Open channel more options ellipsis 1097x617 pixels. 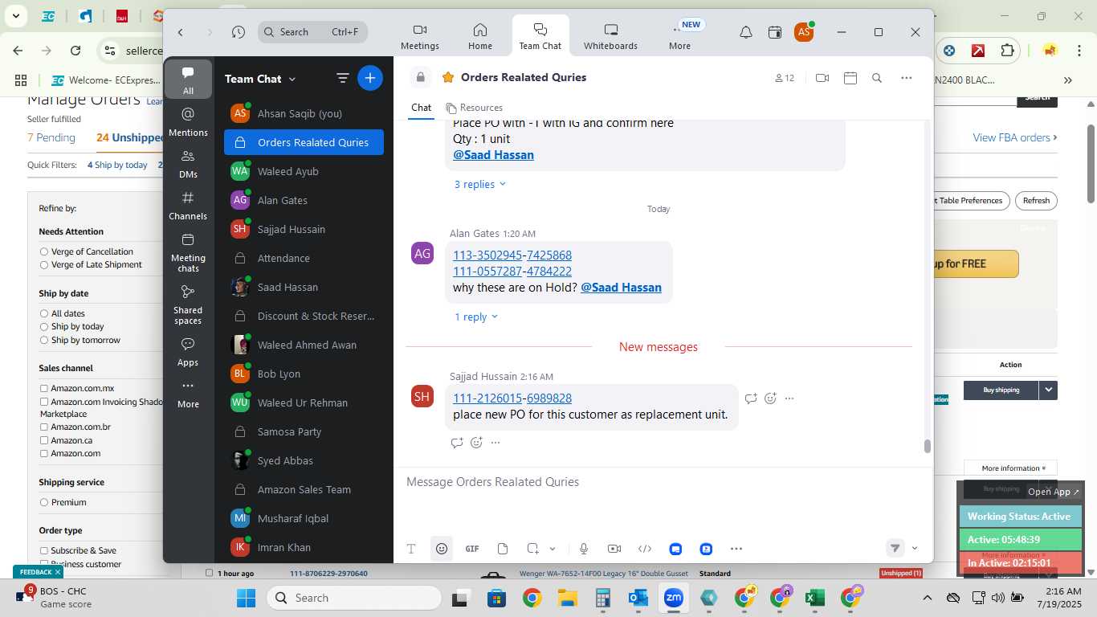point(907,78)
